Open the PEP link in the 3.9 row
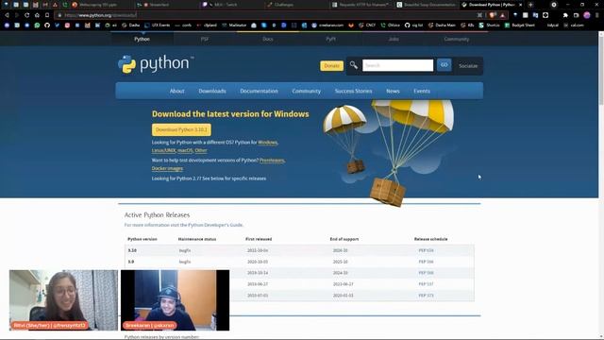604x340 pixels. click(426, 262)
